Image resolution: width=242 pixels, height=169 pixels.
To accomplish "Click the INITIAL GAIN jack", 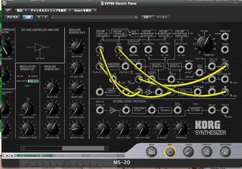I will [x=181, y=50].
